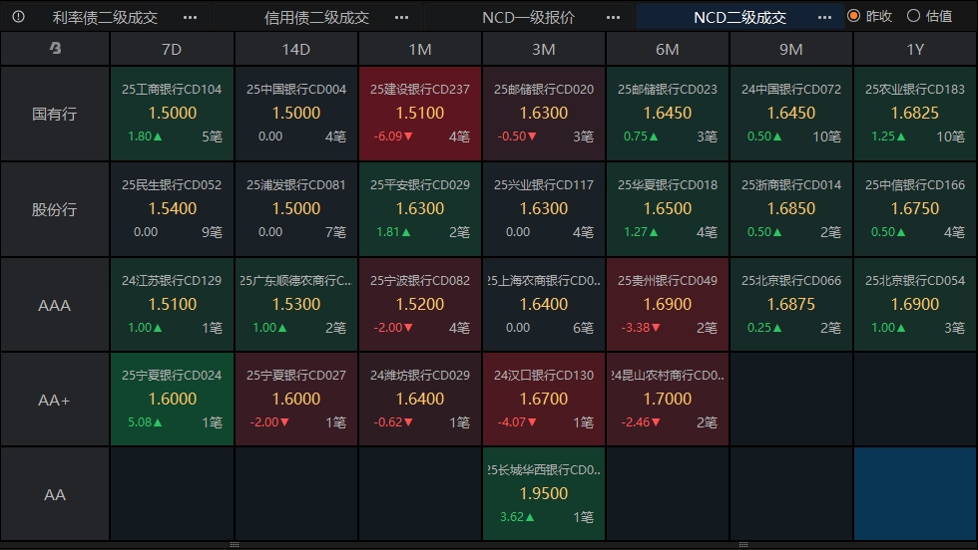Open the 25宁波银行CD082 cell
This screenshot has width=978, height=550.
[420, 305]
